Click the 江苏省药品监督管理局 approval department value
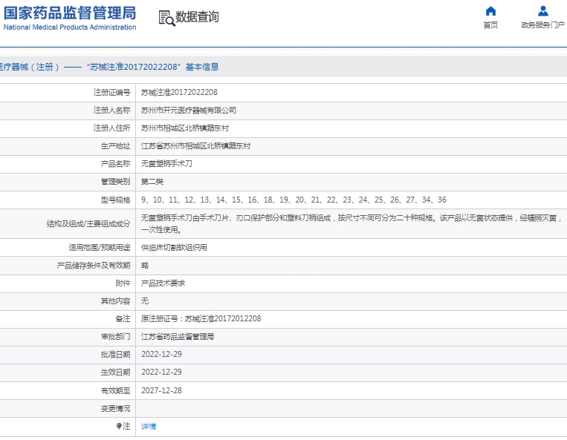This screenshot has height=440, width=567. [178, 337]
